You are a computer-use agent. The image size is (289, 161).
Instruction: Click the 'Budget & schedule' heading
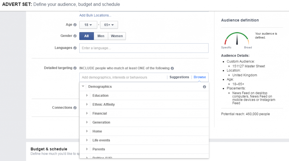pos(49,149)
